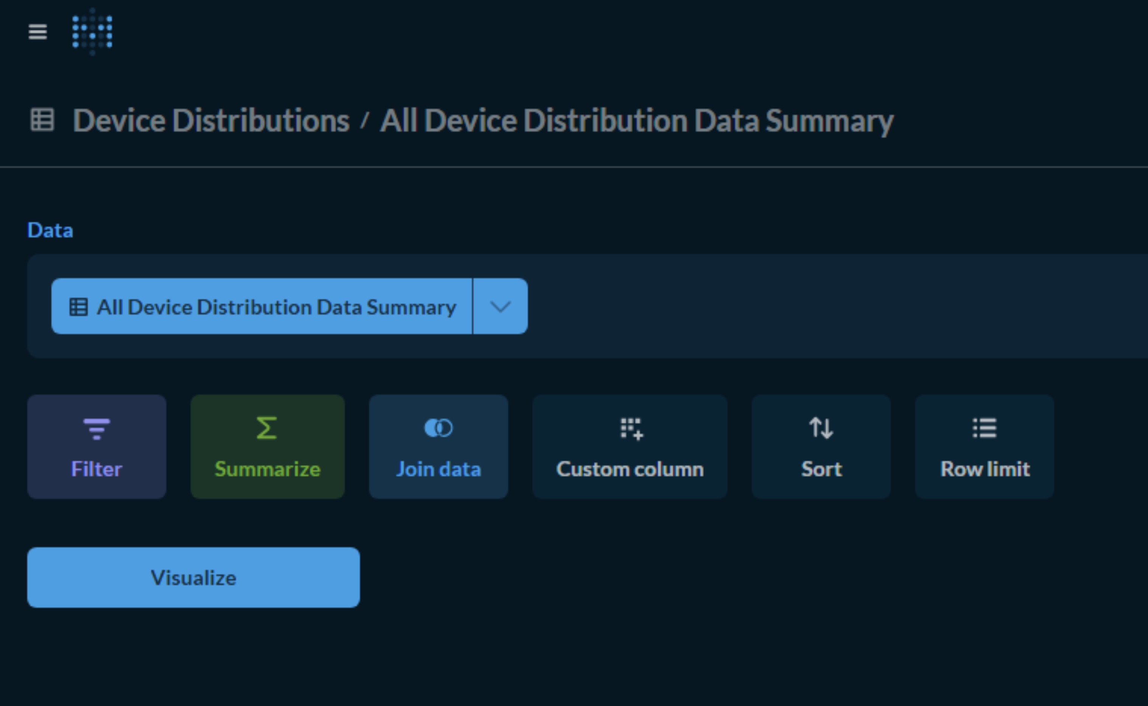Select the All Device Distribution Data Summary breadcrumb
The image size is (1148, 706).
(636, 120)
